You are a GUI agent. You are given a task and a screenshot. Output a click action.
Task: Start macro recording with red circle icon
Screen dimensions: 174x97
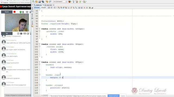(x=85, y=8)
